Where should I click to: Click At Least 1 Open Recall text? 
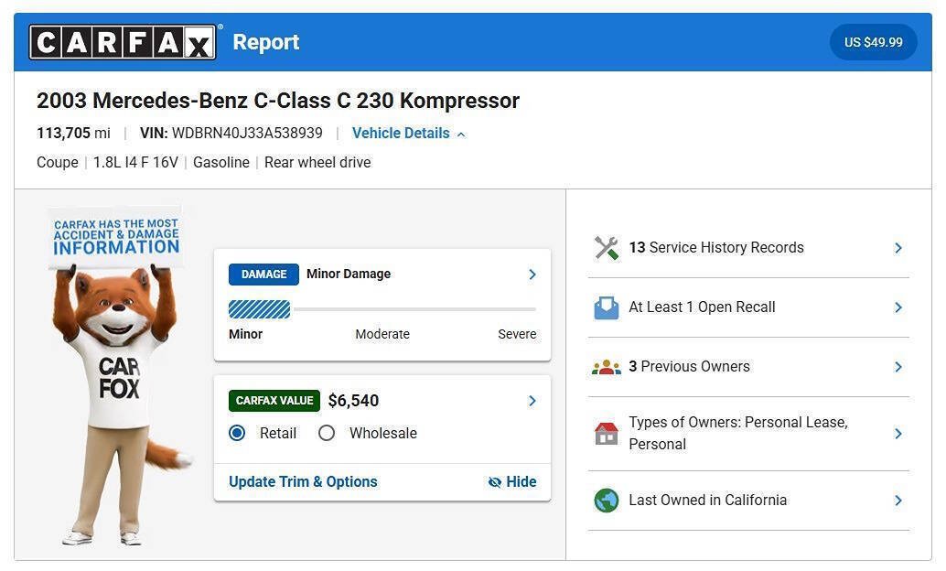pos(702,307)
